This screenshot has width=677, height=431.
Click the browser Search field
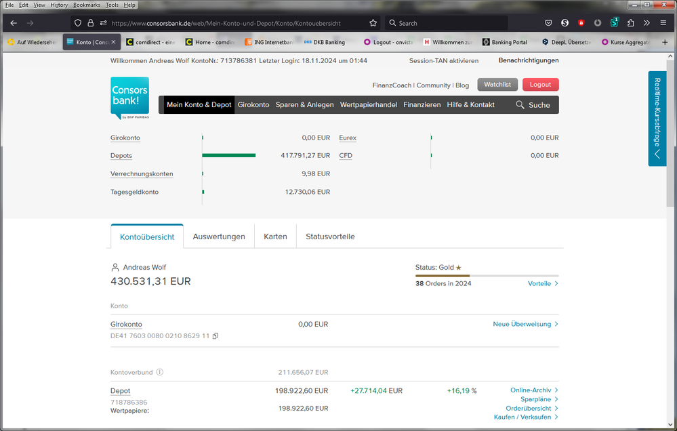[x=447, y=23]
